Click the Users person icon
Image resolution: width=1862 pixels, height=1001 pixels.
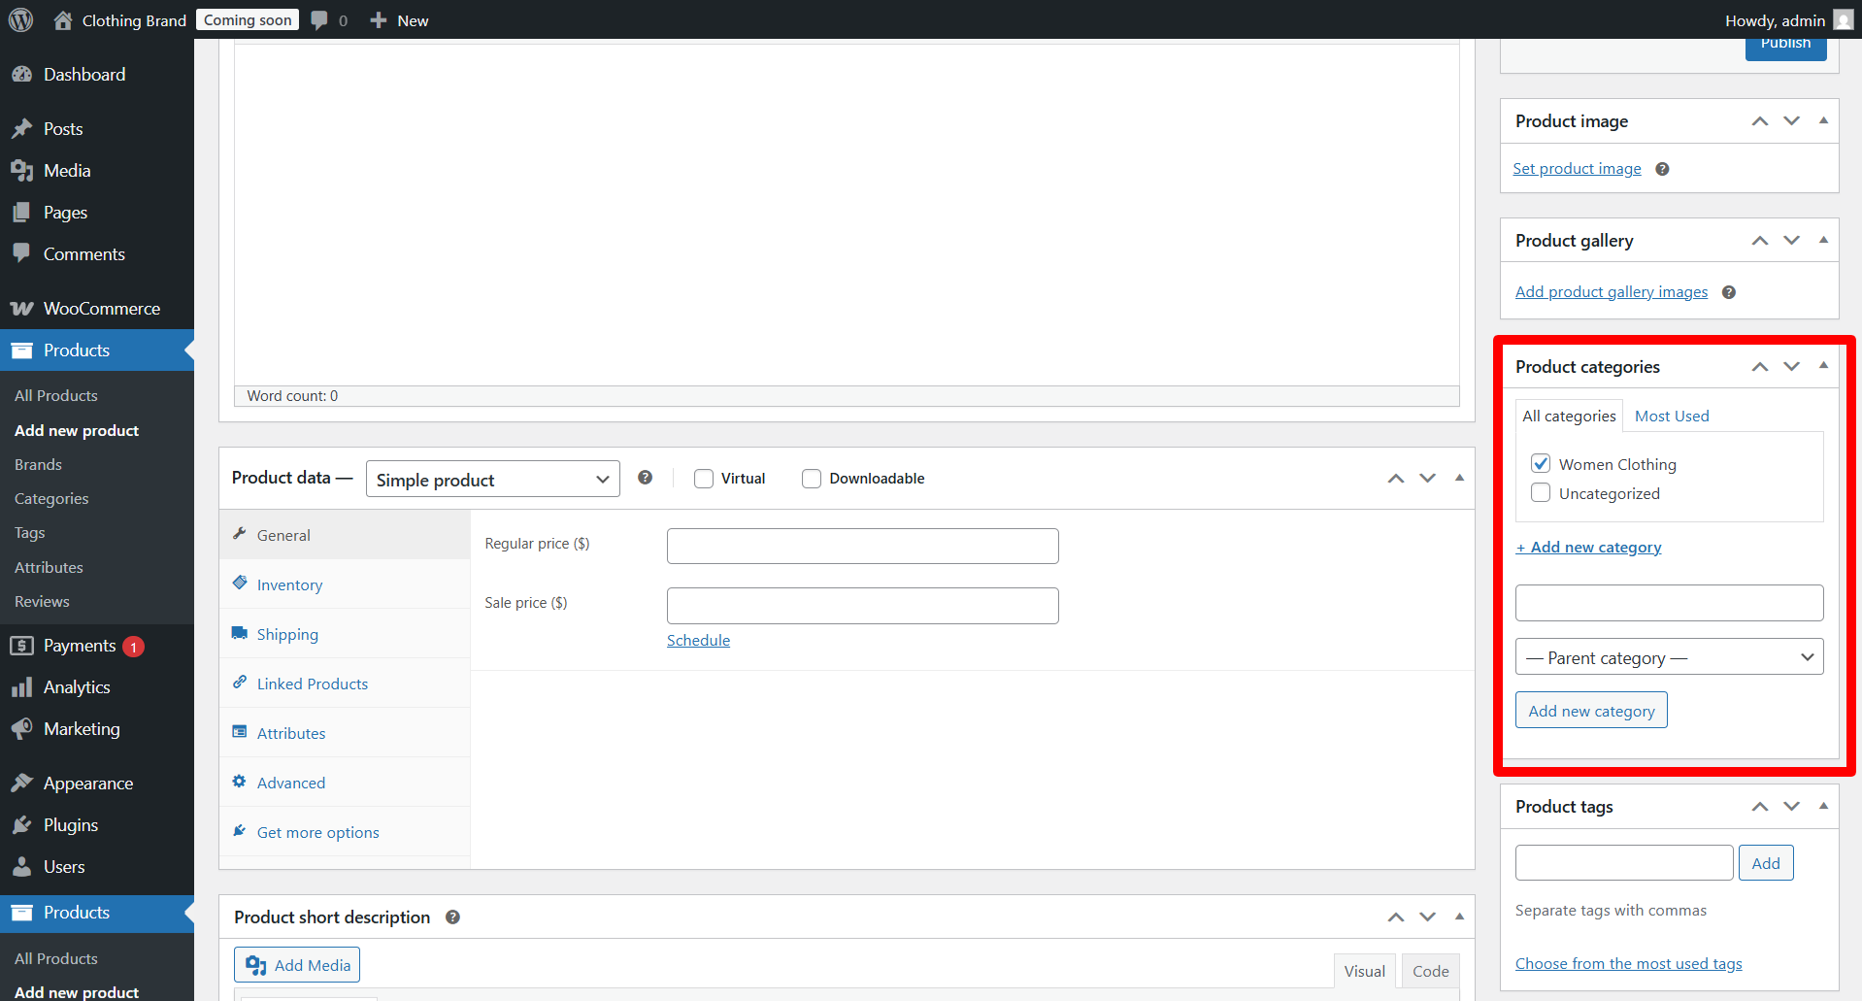click(x=21, y=867)
